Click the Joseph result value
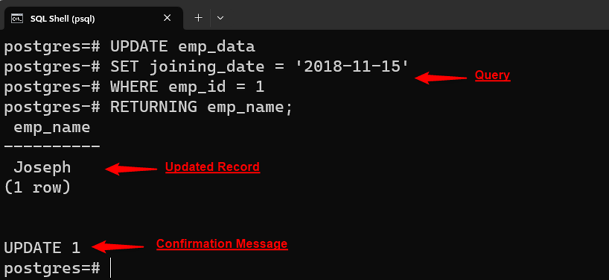The image size is (609, 280). tap(42, 167)
